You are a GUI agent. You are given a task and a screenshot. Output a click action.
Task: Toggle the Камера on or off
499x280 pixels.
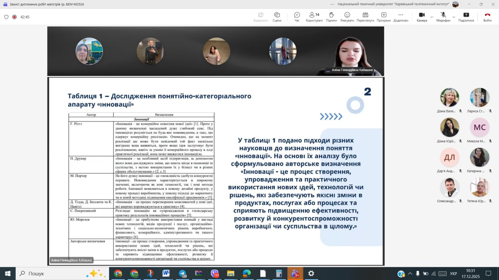421,17
